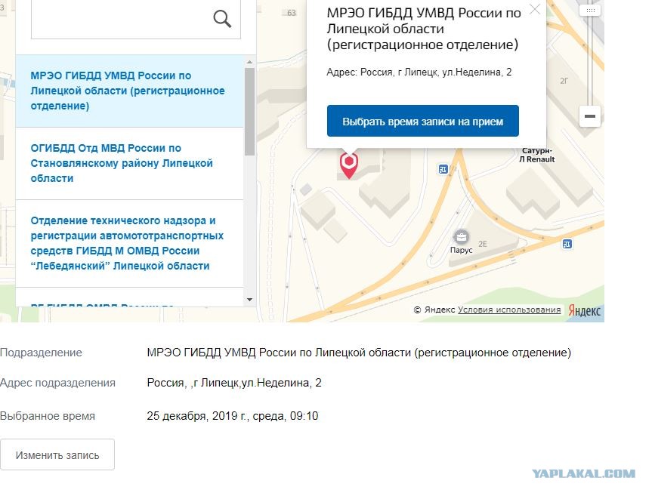Click the department list scrollbar thumb
Image resolution: width=655 pixels, height=496 pixels.
coord(250,112)
